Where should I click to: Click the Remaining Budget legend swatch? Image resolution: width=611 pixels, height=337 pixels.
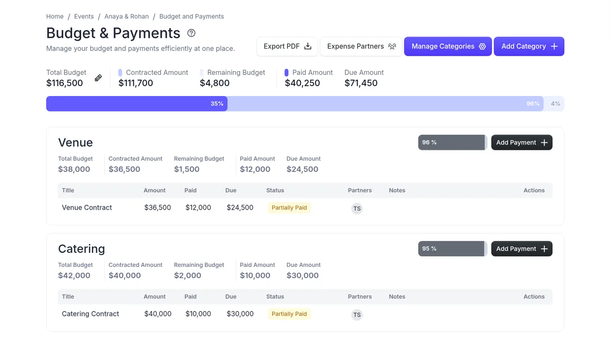coord(202,72)
